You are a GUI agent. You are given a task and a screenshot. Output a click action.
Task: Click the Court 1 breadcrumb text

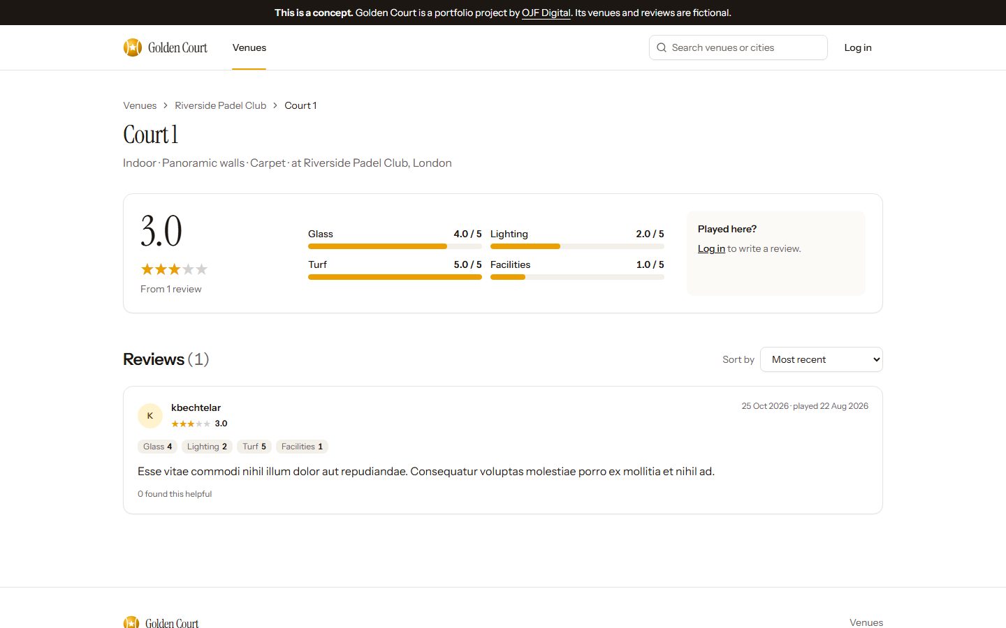300,105
